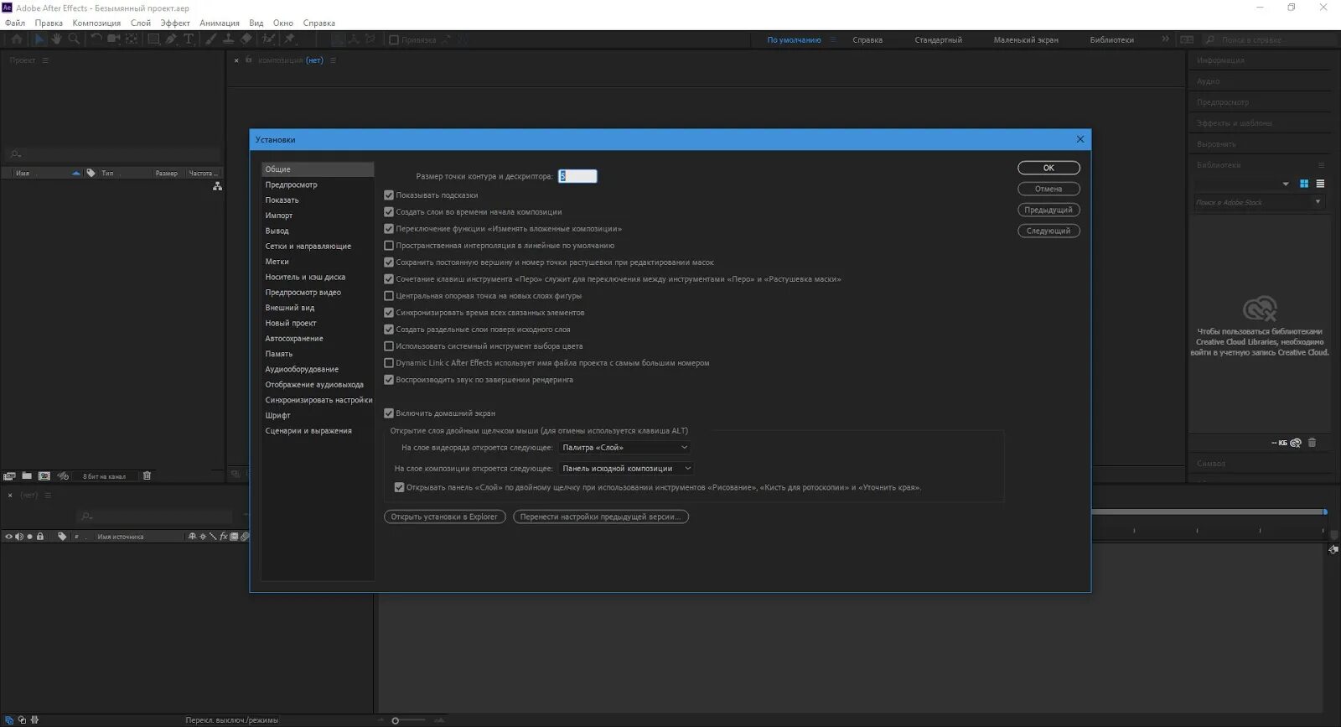Open the 'Эффект' menu

[x=175, y=23]
